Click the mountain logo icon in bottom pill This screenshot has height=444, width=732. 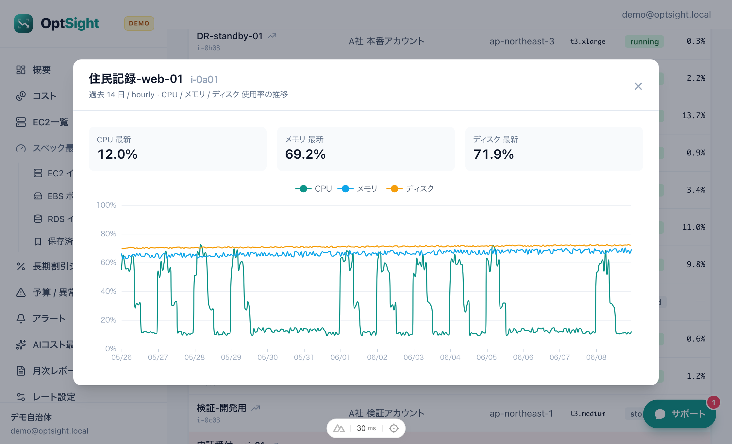339,428
